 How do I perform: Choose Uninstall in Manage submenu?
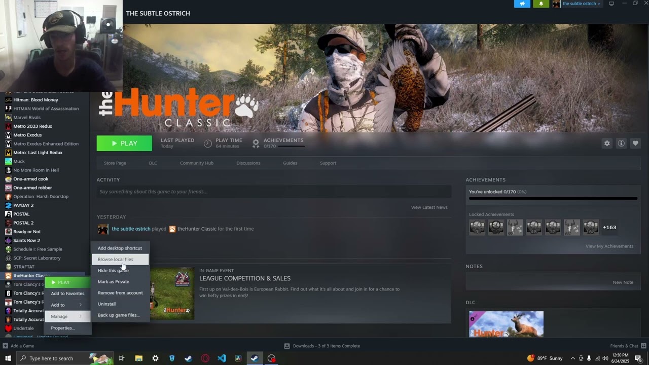120,304
